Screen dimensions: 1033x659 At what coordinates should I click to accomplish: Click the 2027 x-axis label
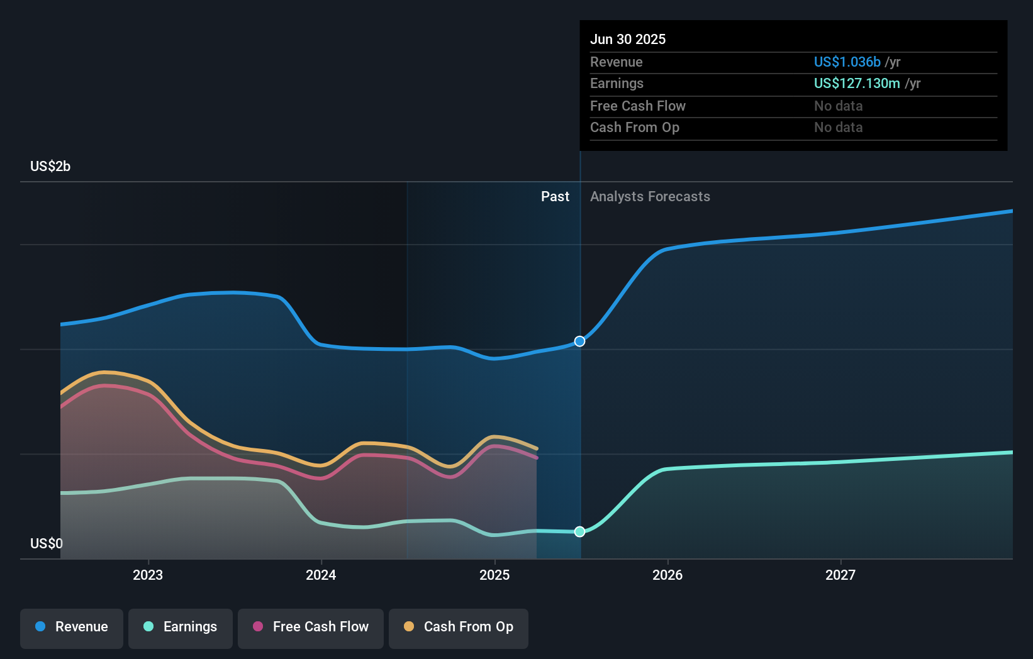[840, 575]
